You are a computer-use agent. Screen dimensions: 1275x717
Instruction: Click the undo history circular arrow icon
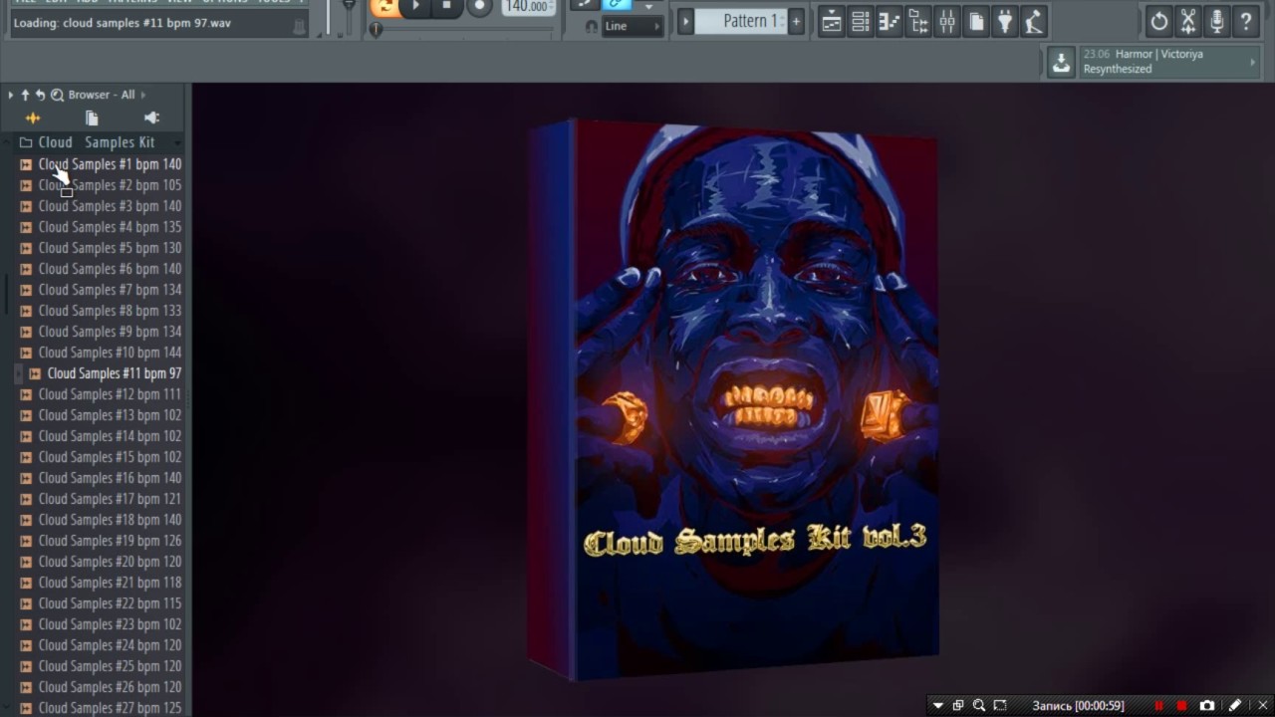click(x=1159, y=21)
